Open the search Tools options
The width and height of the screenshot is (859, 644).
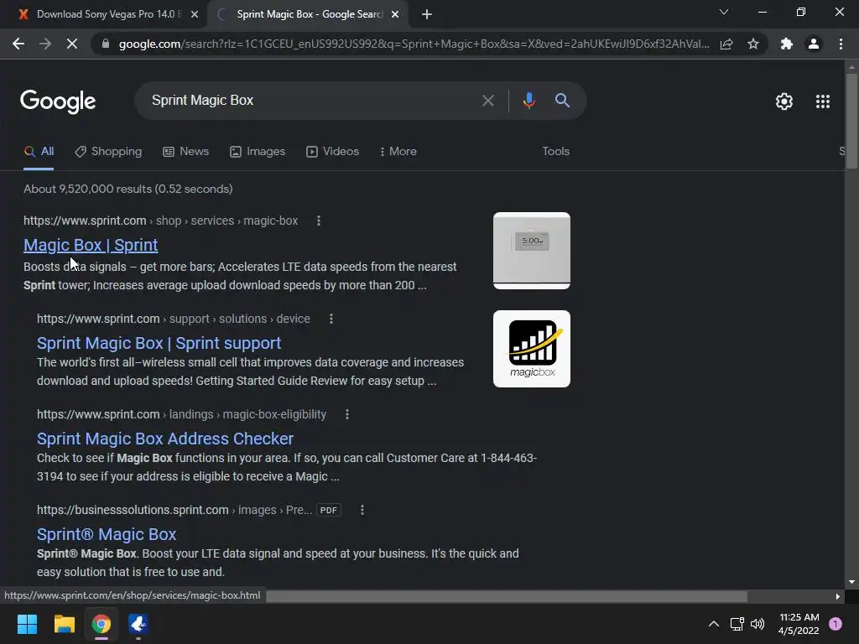pyautogui.click(x=555, y=152)
